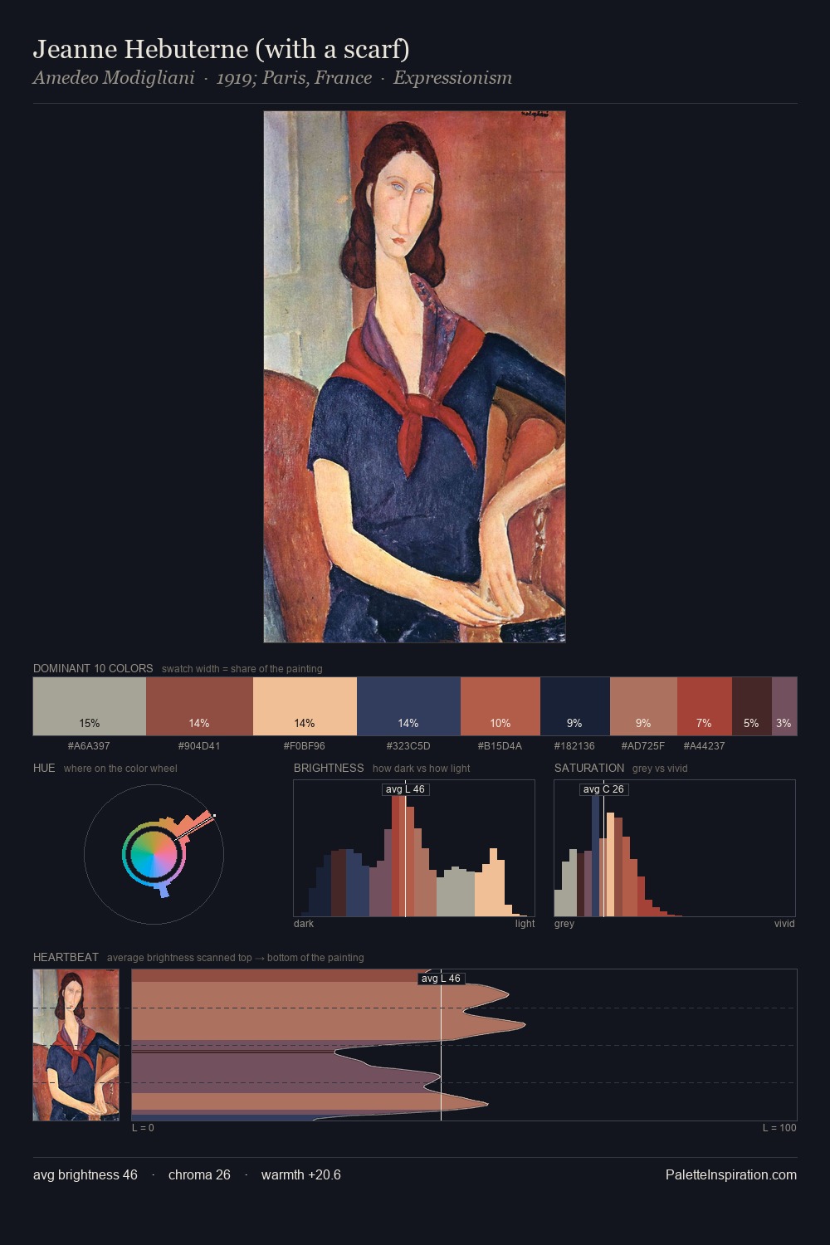Click the SATURATION section heading

(x=589, y=768)
